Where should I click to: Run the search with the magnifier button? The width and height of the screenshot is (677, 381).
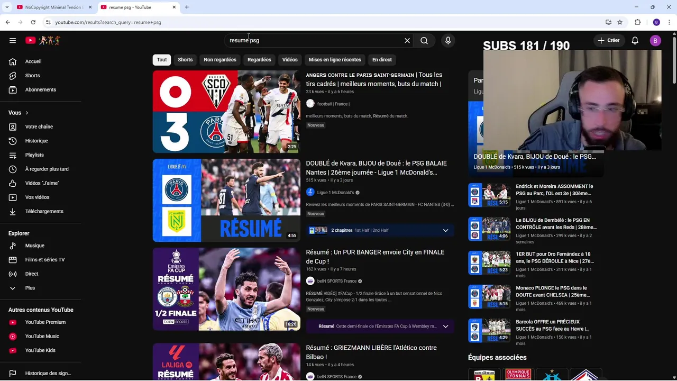click(x=424, y=40)
